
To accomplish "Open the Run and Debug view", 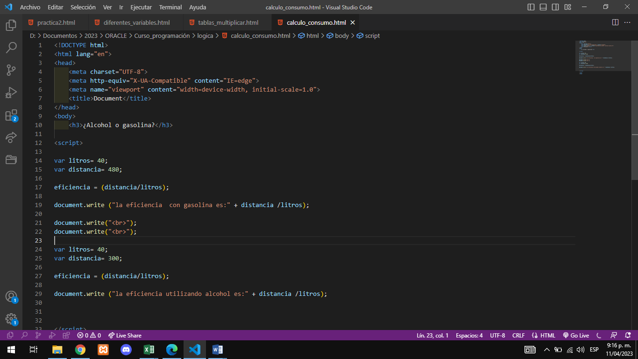I will pos(11,93).
